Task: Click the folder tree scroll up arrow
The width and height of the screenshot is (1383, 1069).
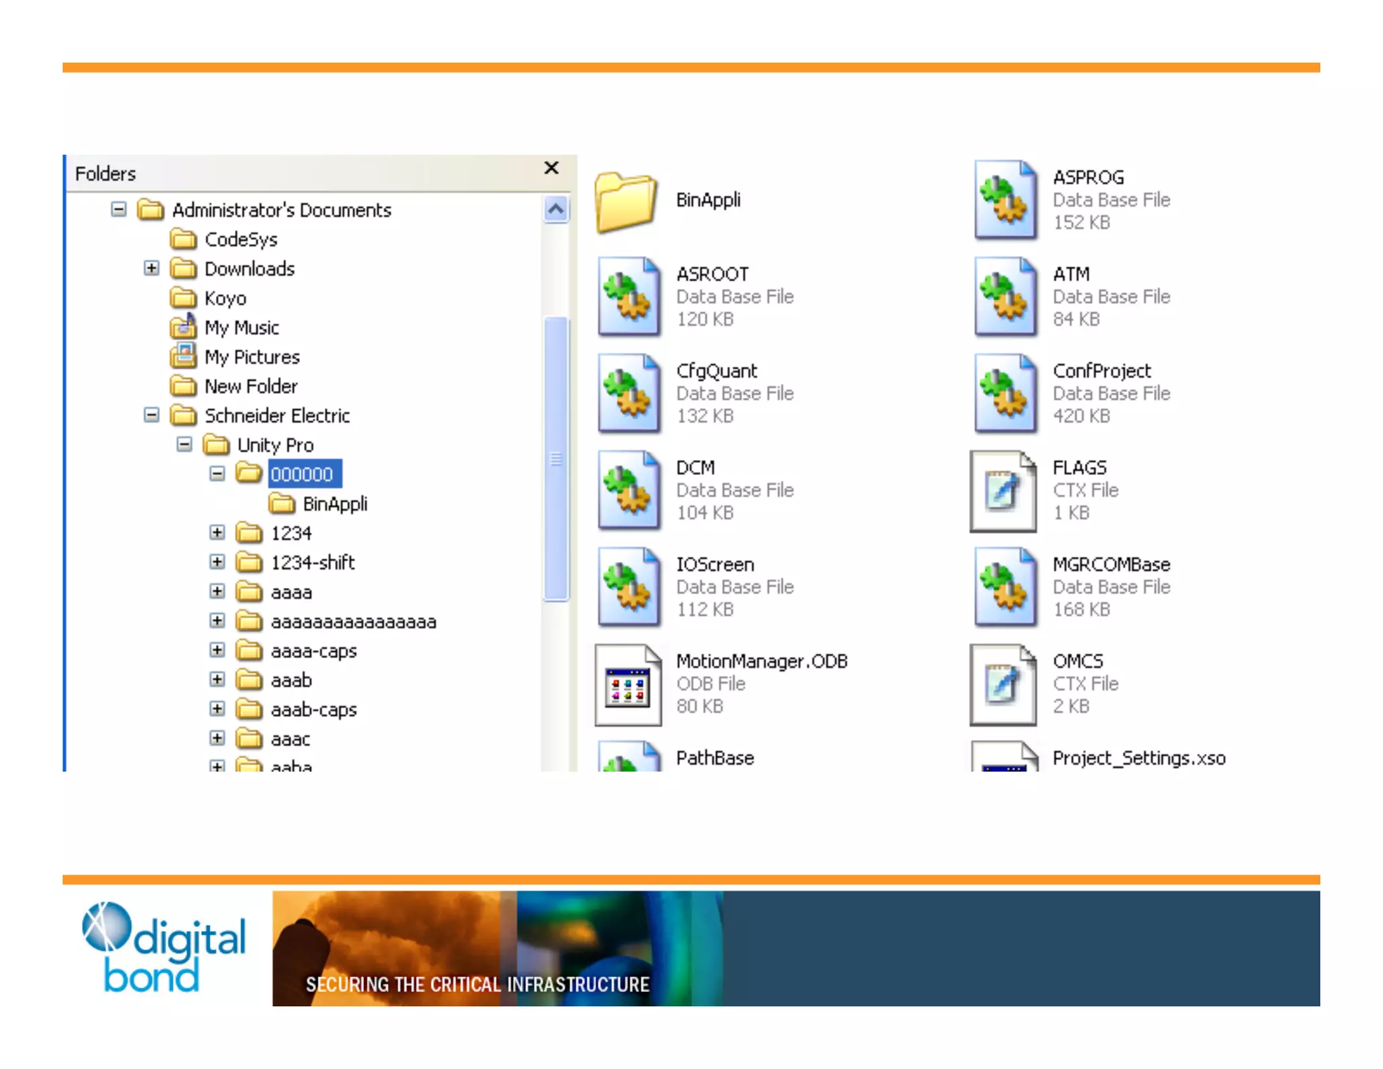Action: pos(556,209)
